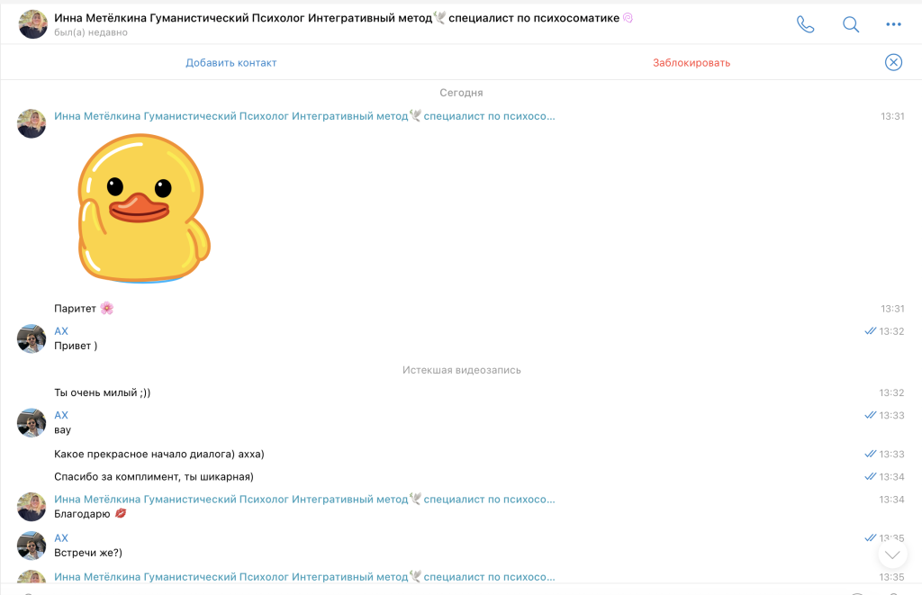Click the yellow duck sticker
The height and width of the screenshot is (595, 922).
point(144,208)
